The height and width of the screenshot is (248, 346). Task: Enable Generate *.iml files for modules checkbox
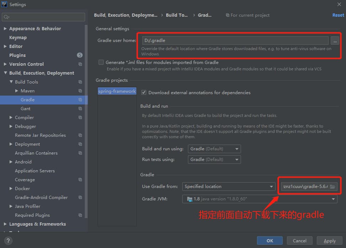click(101, 62)
